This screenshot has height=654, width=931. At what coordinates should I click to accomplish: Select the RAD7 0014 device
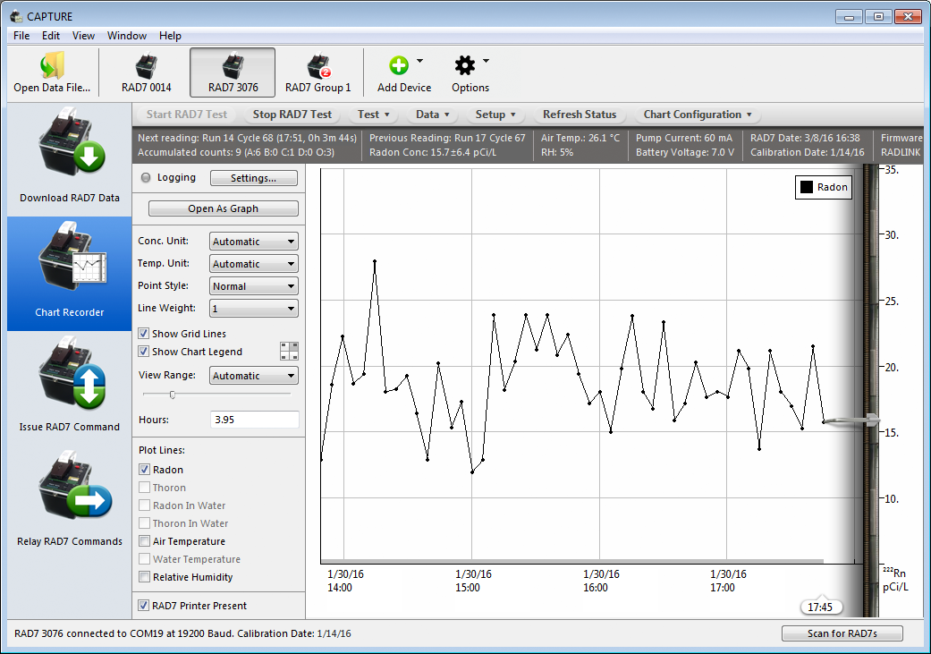pos(146,72)
